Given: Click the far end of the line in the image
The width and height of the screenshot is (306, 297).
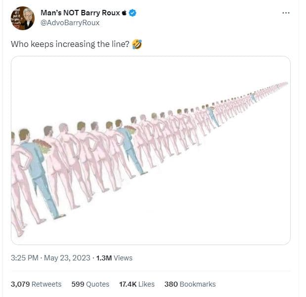Looking at the screenshot, I should [283, 84].
